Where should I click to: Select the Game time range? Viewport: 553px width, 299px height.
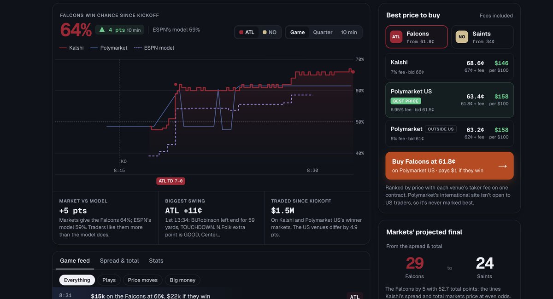point(297,32)
